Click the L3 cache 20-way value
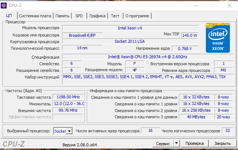The image size is (238, 150). pyautogui.click(x=224, y=117)
